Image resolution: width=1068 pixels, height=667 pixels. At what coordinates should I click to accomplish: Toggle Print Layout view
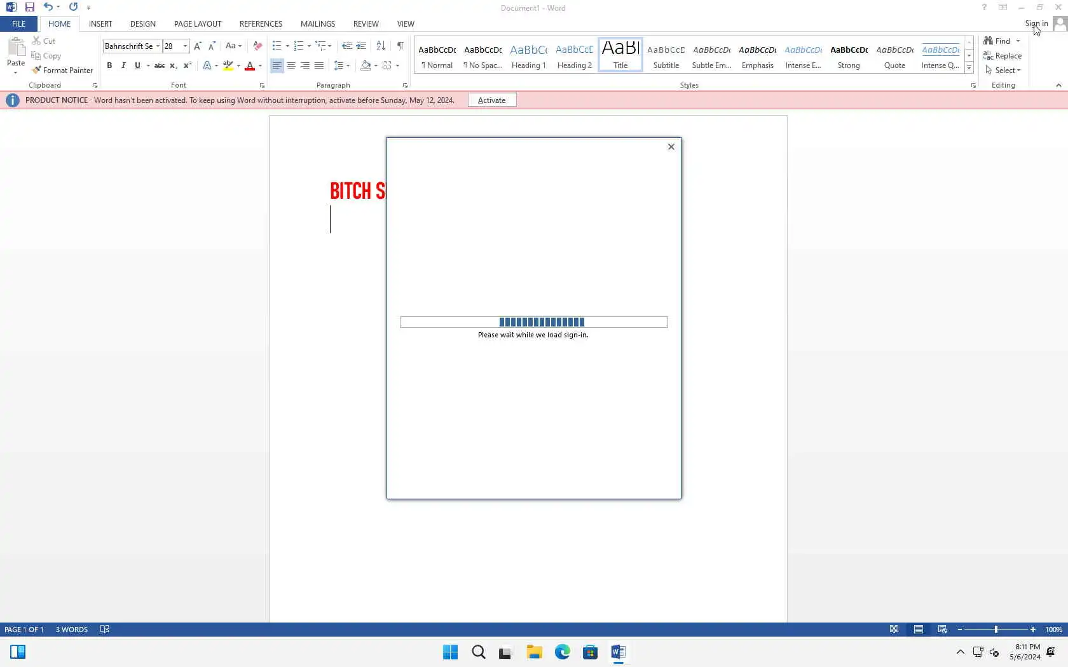click(919, 630)
